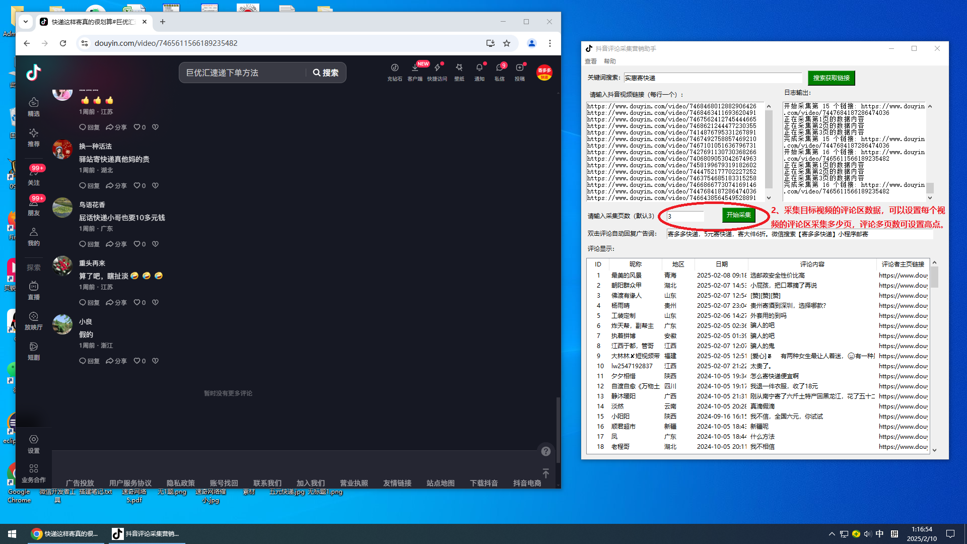Image resolution: width=967 pixels, height=544 pixels.
Task: Open the 关注 sidebar item
Action: [34, 176]
